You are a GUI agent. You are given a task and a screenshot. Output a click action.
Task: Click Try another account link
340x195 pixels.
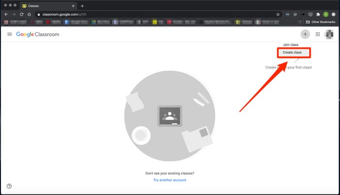click(x=170, y=180)
